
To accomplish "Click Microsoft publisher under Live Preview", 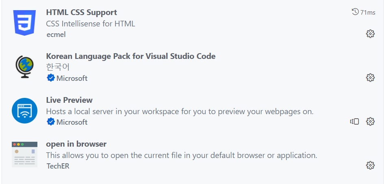I will 72,122.
